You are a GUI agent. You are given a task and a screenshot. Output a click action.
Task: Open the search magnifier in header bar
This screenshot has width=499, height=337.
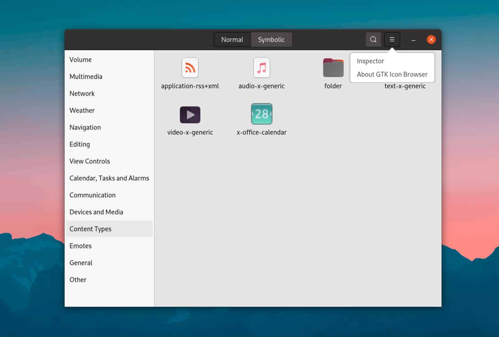click(373, 40)
